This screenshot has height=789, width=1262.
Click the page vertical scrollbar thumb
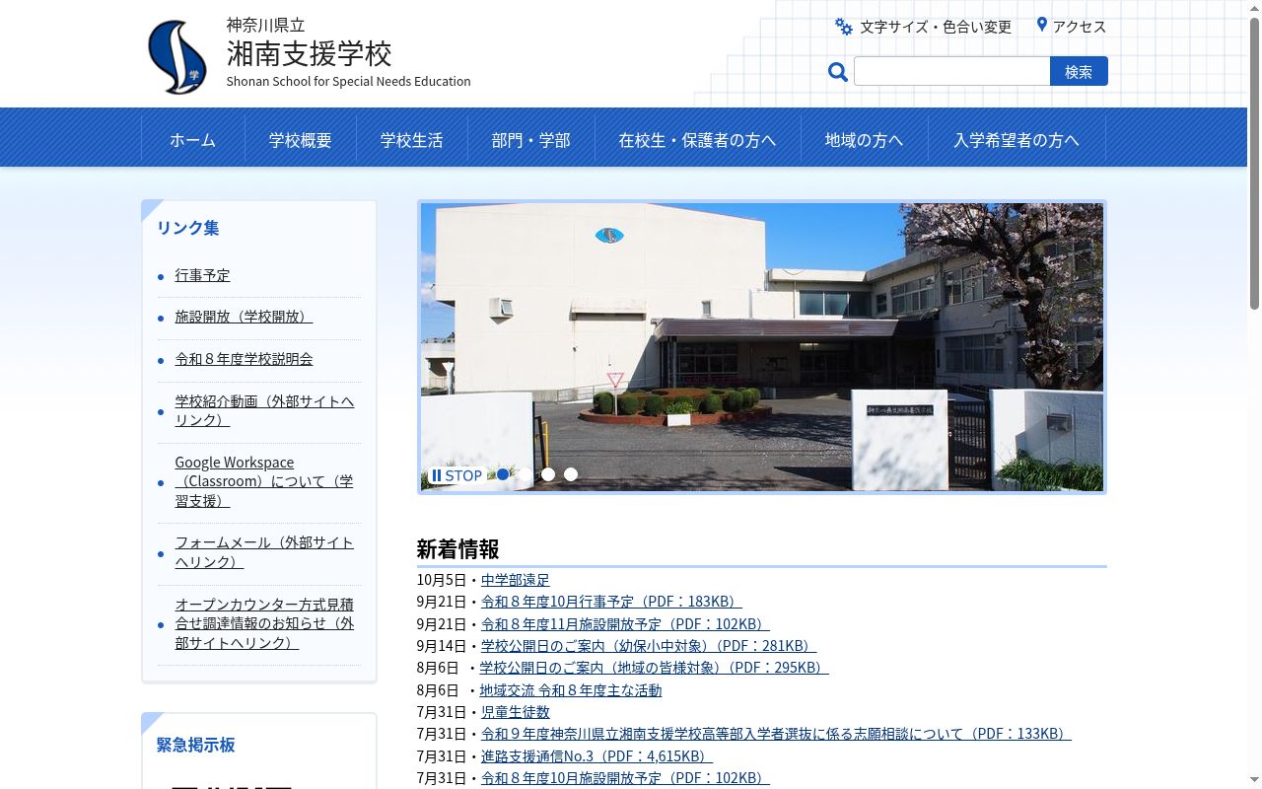point(1254,163)
